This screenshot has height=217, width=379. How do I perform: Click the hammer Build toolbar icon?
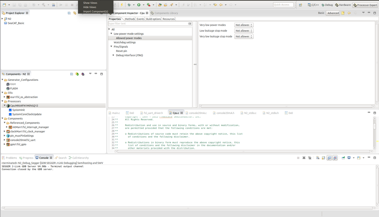click(x=44, y=5)
